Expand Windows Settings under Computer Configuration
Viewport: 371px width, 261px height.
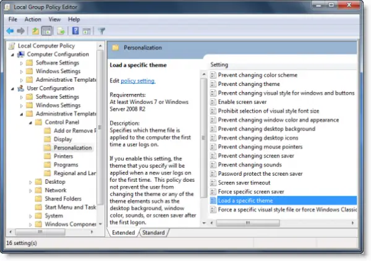[21, 72]
